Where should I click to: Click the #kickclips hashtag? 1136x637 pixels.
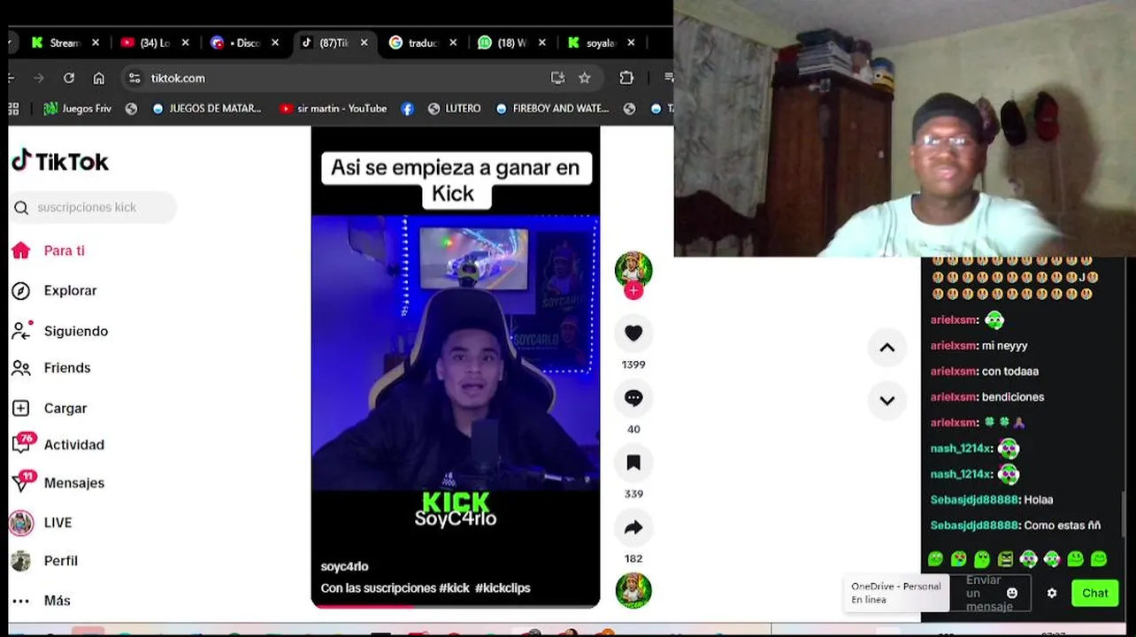503,587
